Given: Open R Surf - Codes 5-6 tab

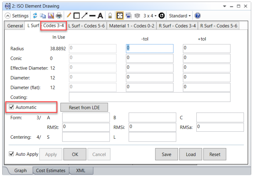Looking at the screenshot, I should tap(218, 26).
